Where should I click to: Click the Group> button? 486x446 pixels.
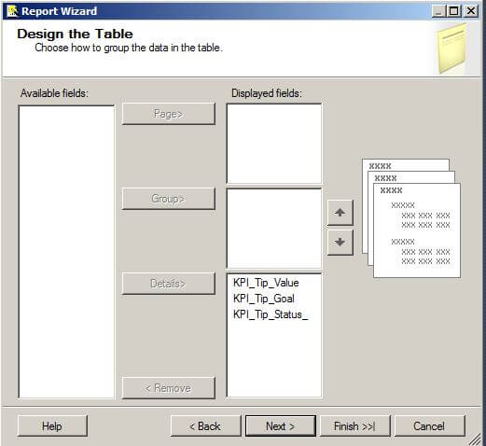click(x=169, y=199)
